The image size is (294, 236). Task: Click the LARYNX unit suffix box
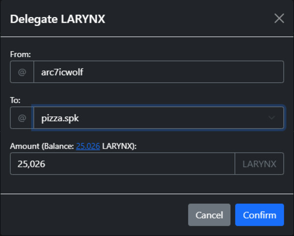point(259,163)
